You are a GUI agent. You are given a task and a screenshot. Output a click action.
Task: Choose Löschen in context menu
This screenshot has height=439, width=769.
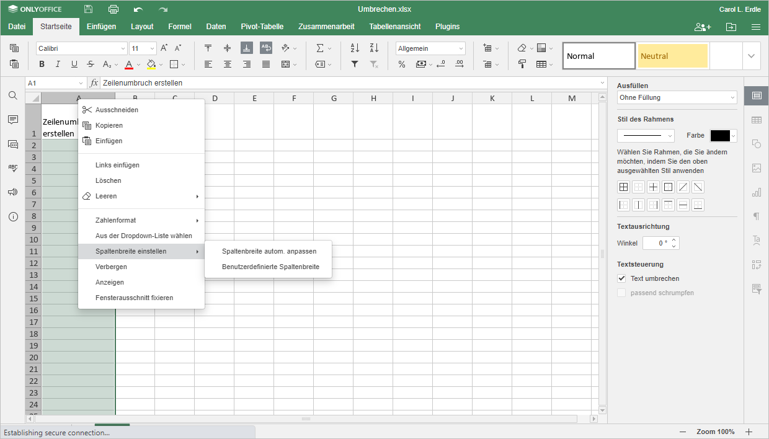[109, 180]
